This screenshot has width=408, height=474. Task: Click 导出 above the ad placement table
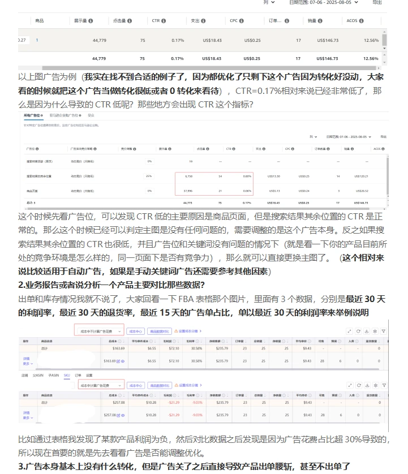[x=383, y=137]
